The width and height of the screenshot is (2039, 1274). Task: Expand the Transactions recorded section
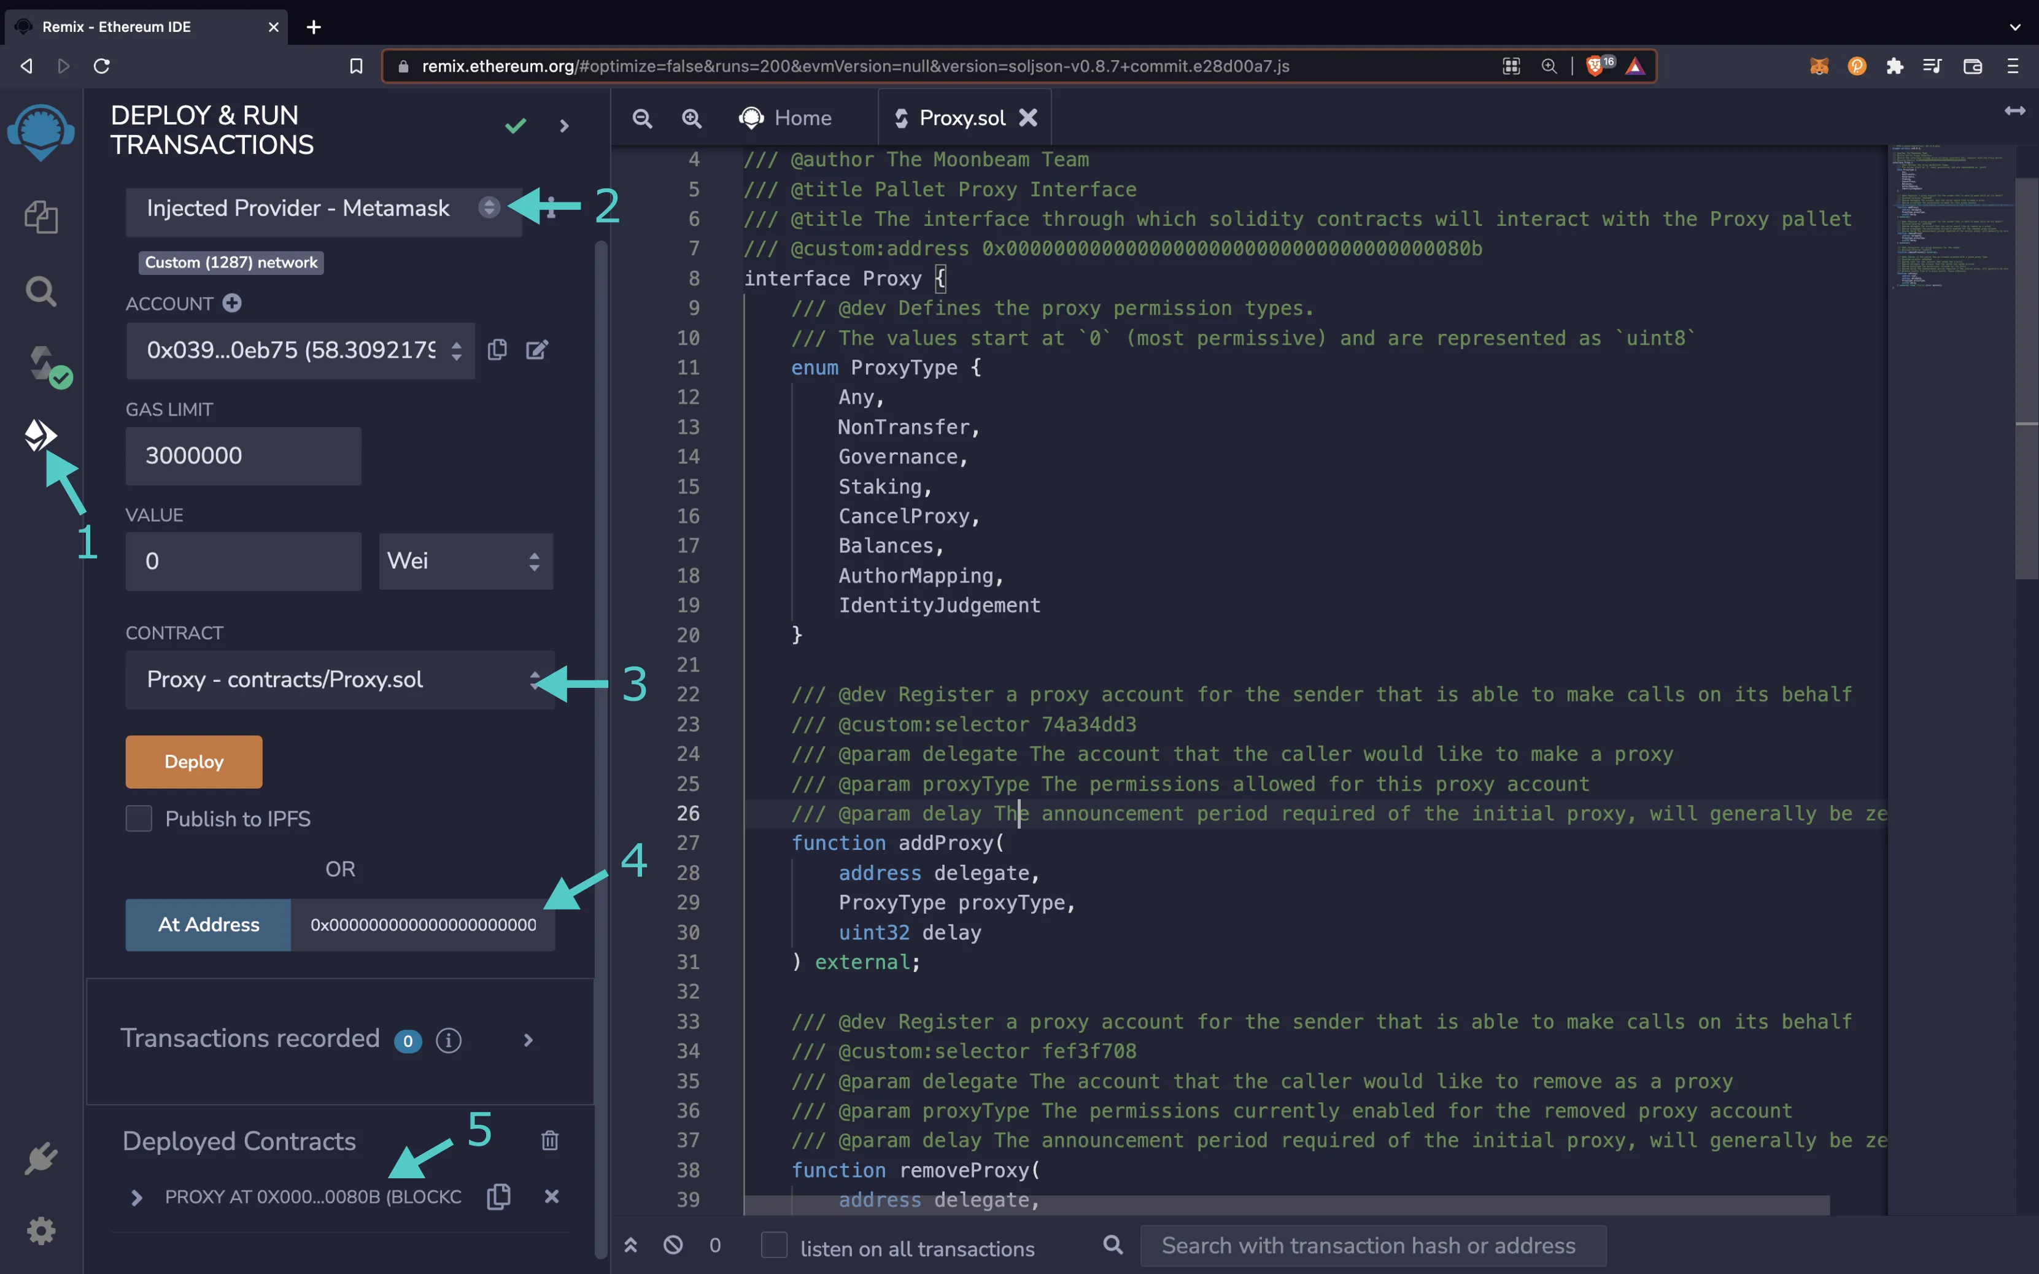pos(528,1041)
